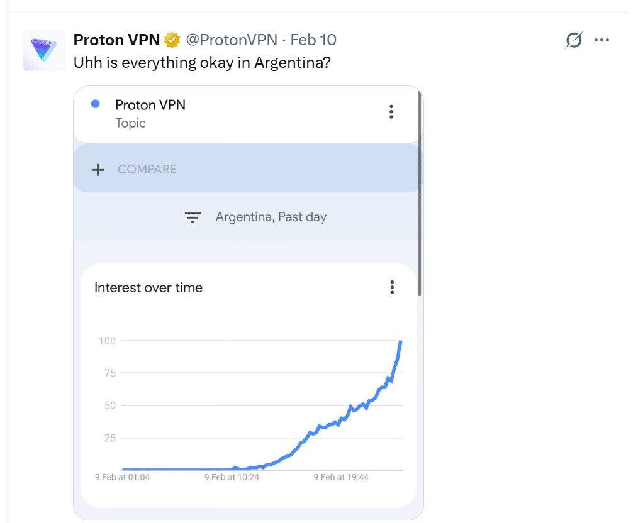
Task: Open the Interest over time options menu
Action: point(392,288)
